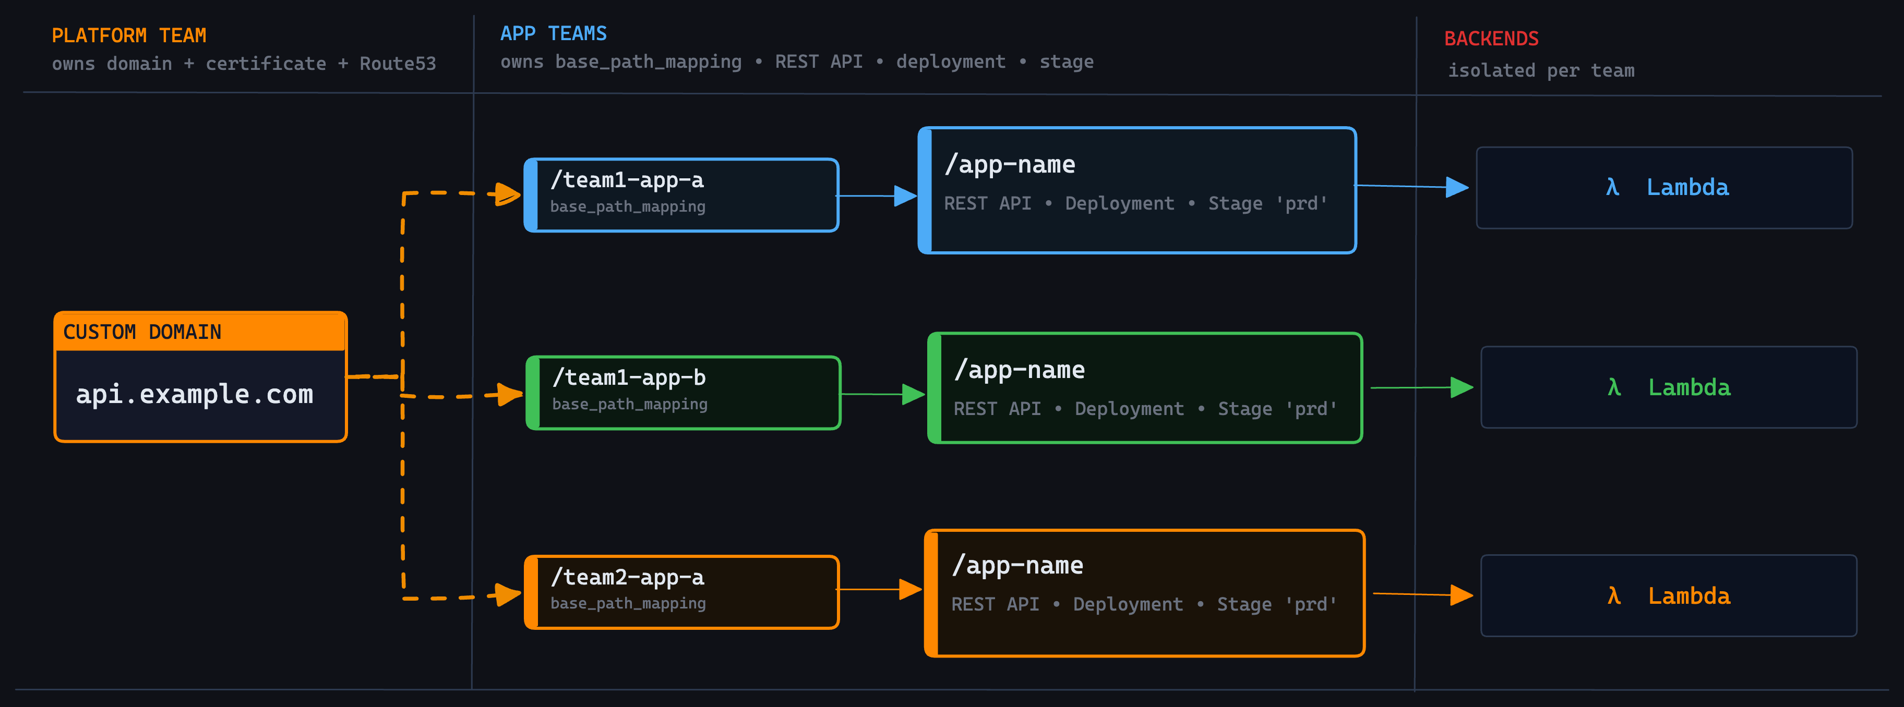Select the /team1-app-b base path mapping box
The width and height of the screenshot is (1904, 707).
click(684, 393)
